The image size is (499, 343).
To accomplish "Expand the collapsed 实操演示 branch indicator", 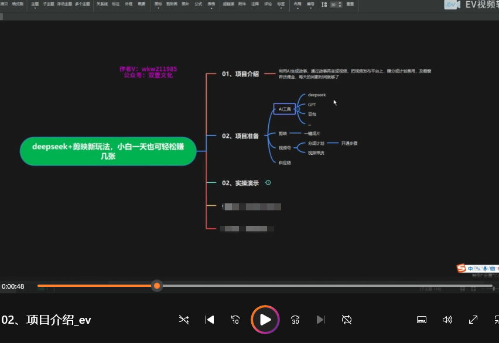I will tap(268, 183).
